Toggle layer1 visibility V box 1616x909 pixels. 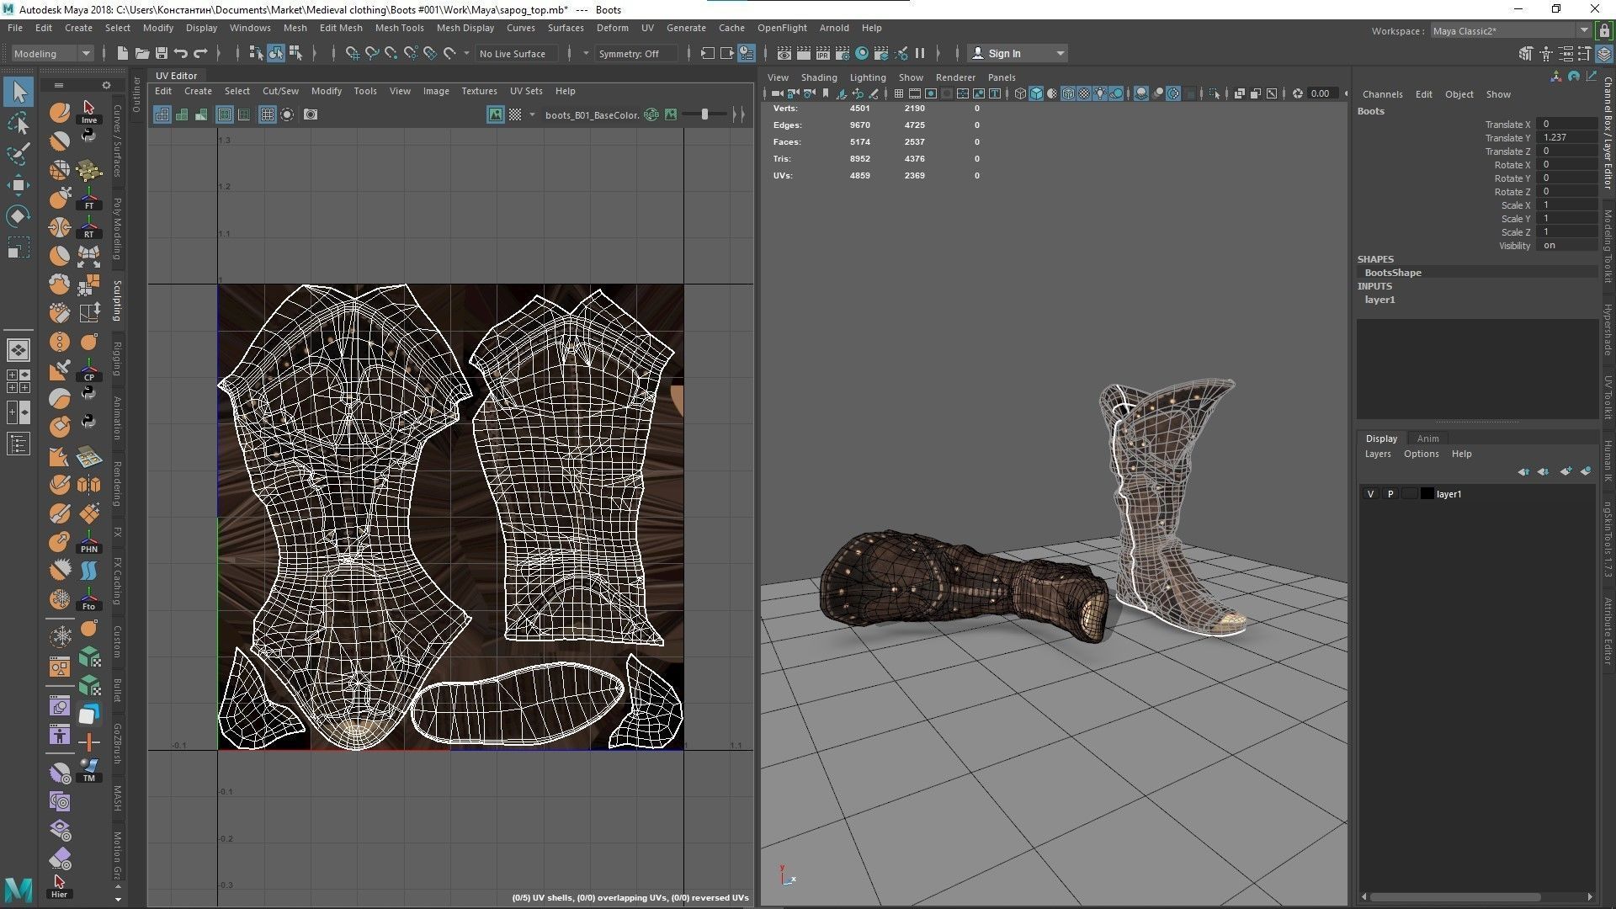tap(1370, 494)
